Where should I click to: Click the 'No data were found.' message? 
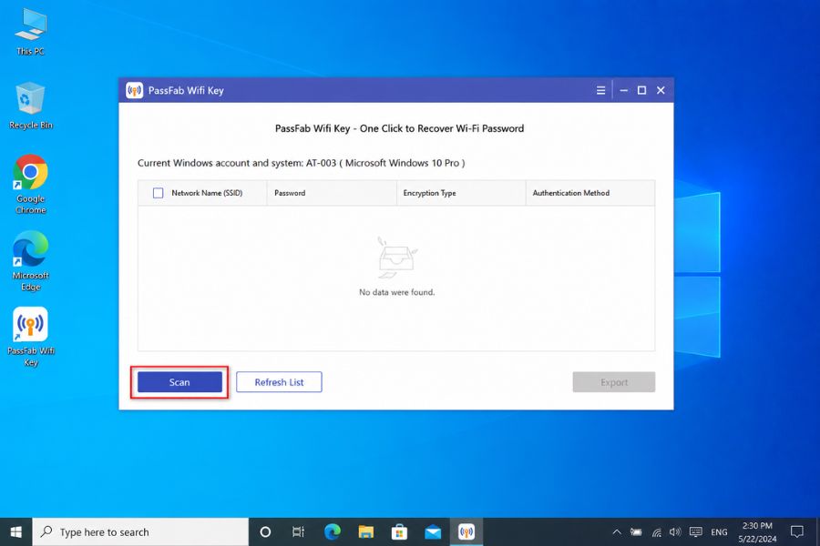(x=396, y=292)
